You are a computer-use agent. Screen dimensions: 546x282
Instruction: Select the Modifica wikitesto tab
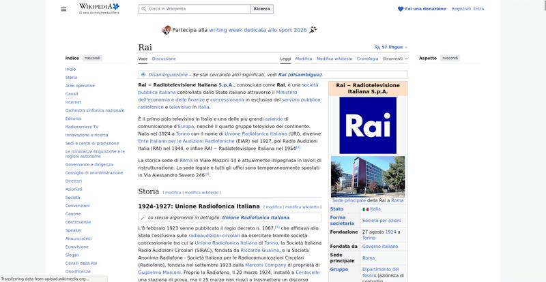point(334,59)
